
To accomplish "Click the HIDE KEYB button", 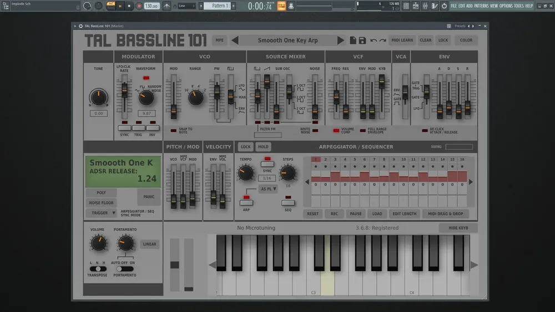I will (x=458, y=228).
